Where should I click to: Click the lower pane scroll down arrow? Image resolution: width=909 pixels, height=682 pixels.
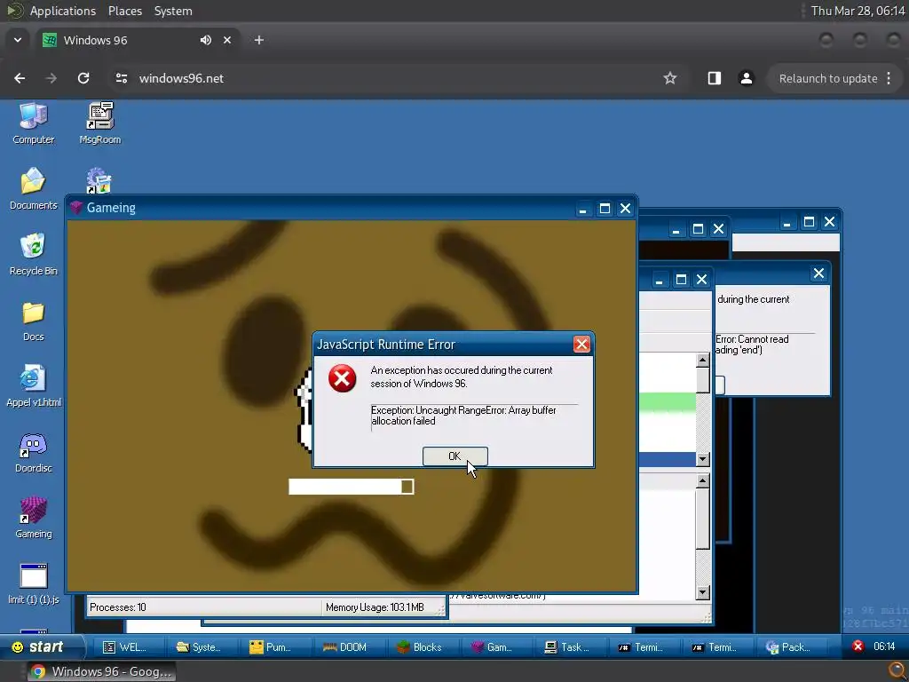(703, 592)
